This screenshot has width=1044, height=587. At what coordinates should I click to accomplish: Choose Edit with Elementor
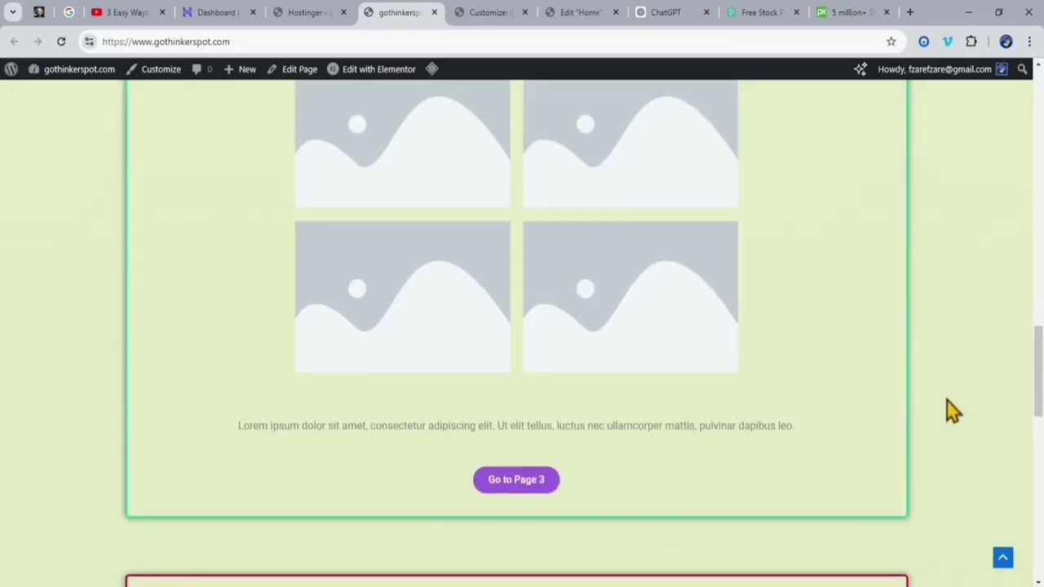pos(372,69)
